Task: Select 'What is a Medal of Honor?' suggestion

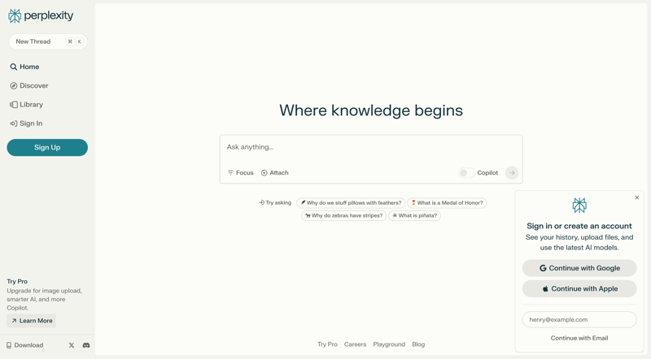Action: [447, 203]
